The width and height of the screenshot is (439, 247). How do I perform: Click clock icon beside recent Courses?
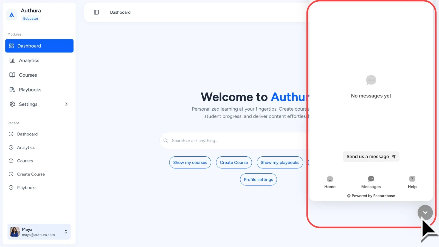pyautogui.click(x=11, y=161)
